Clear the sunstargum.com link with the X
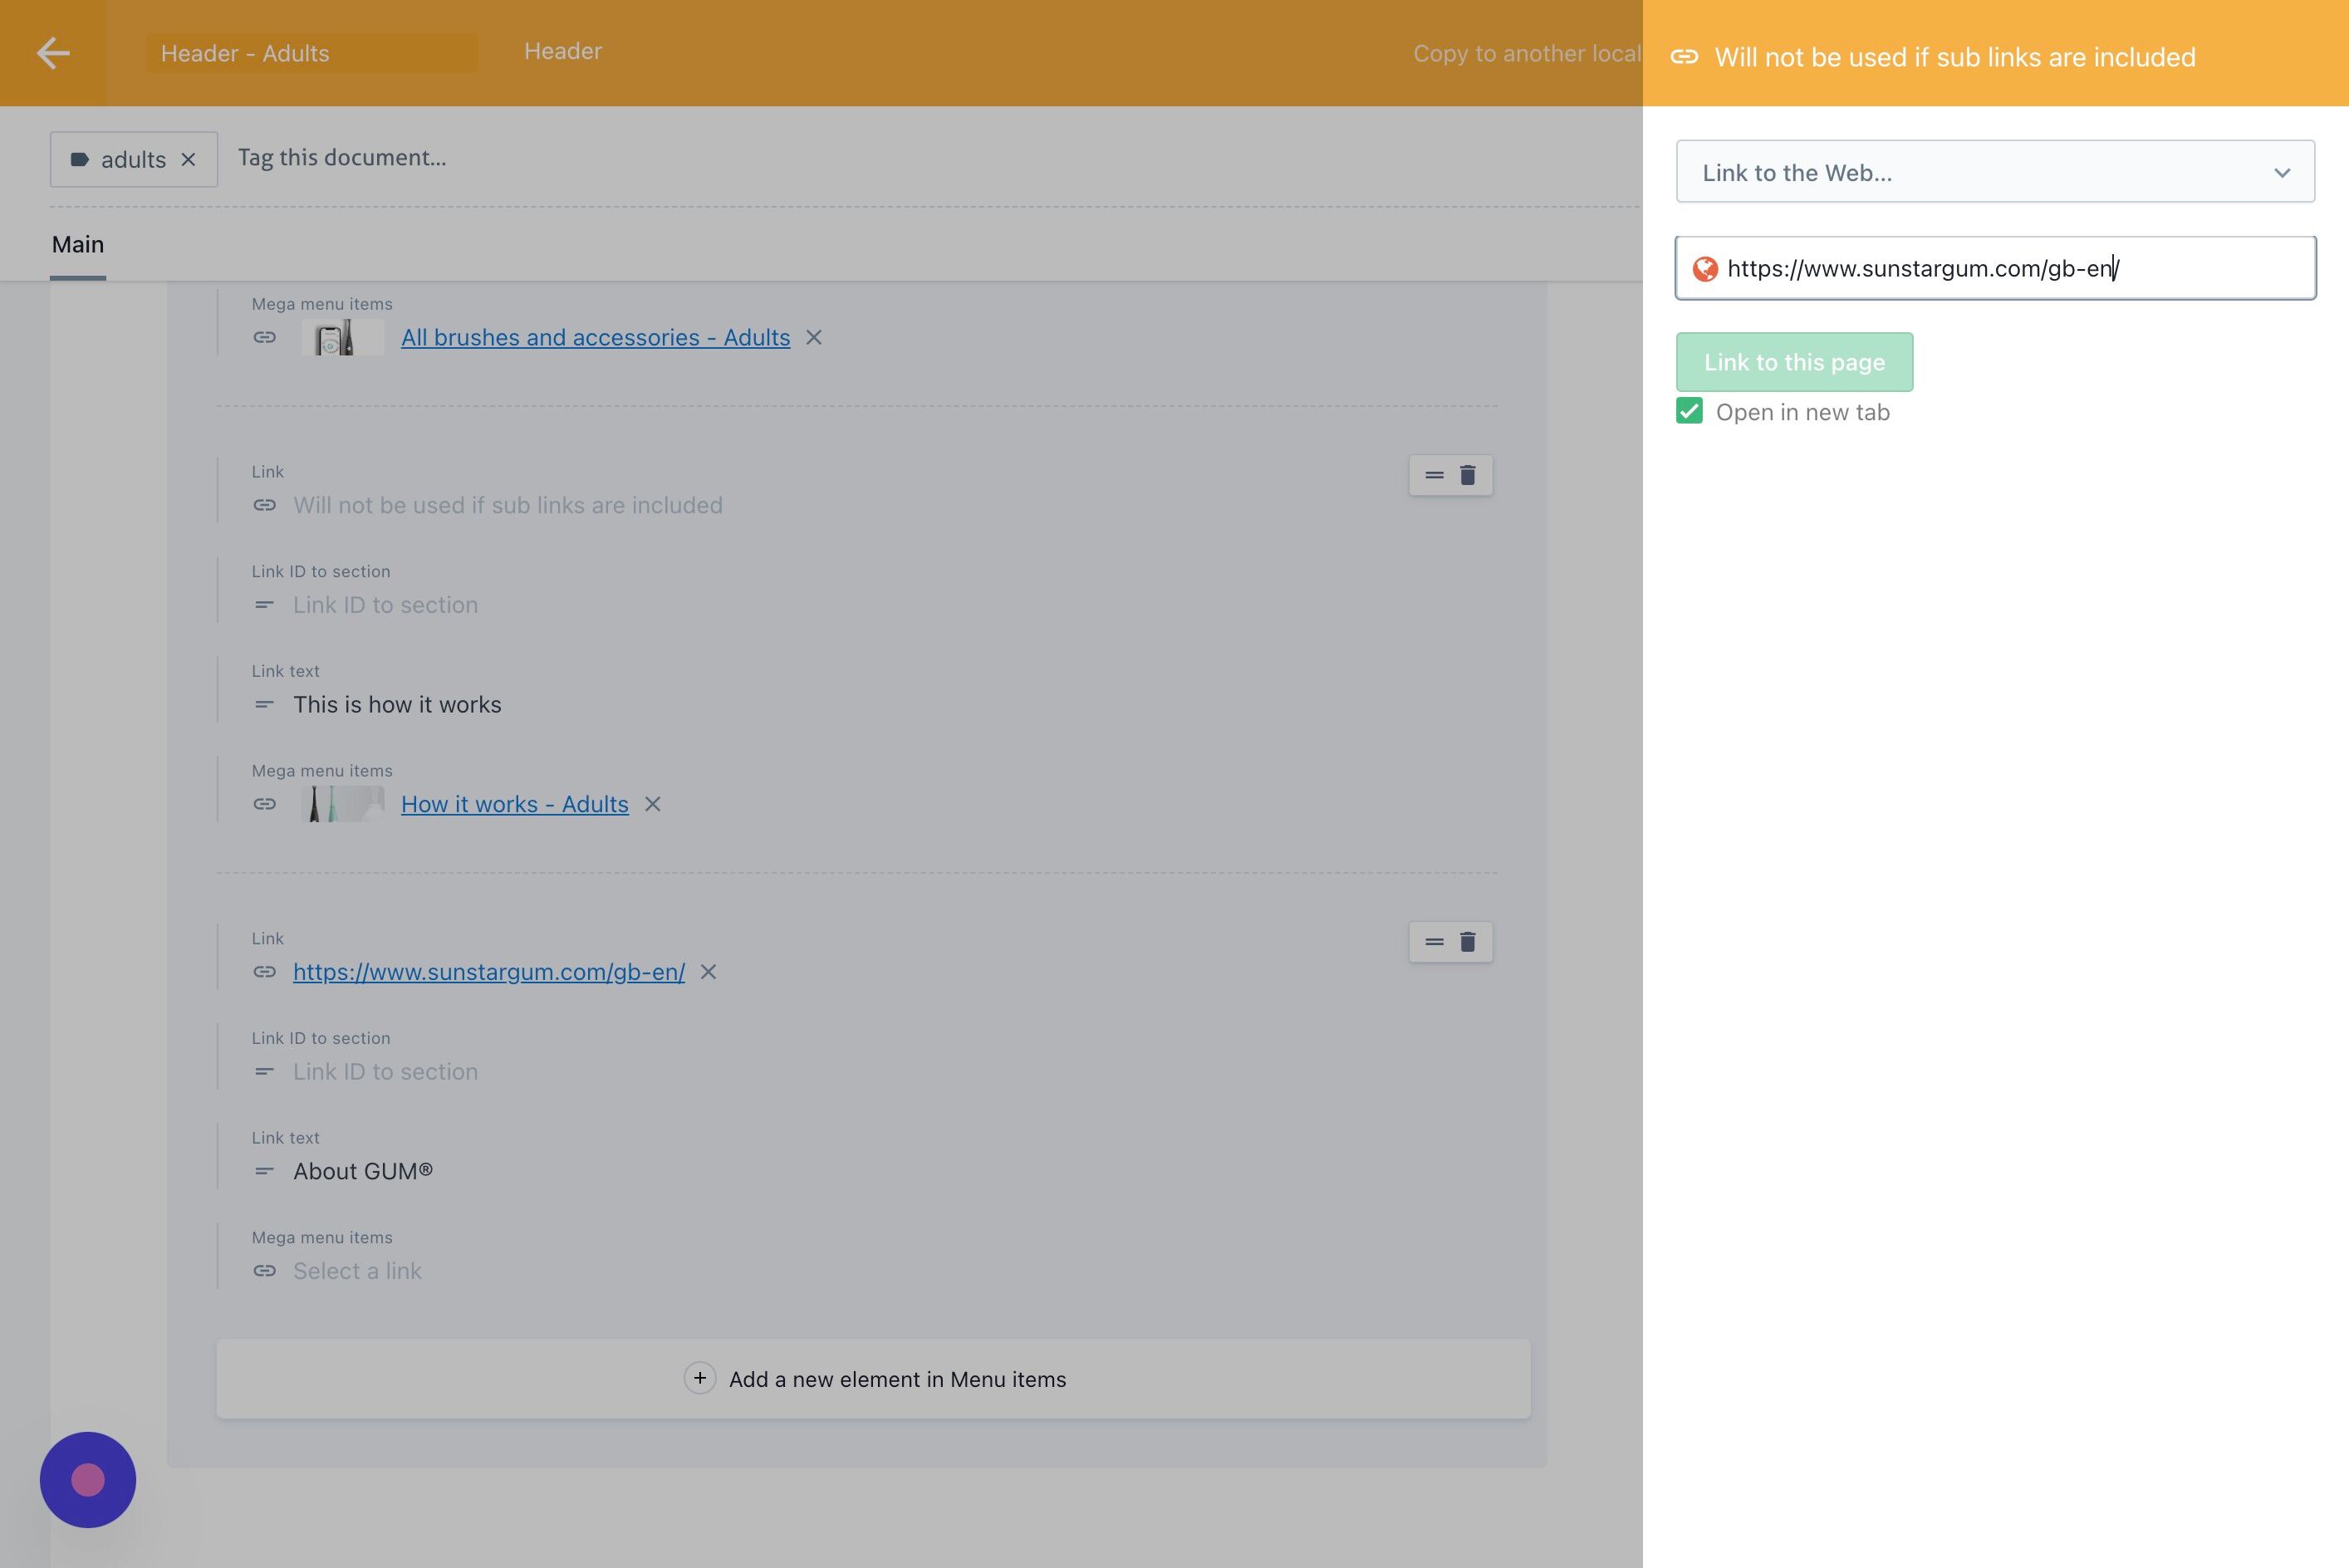This screenshot has height=1568, width=2349. 708,972
